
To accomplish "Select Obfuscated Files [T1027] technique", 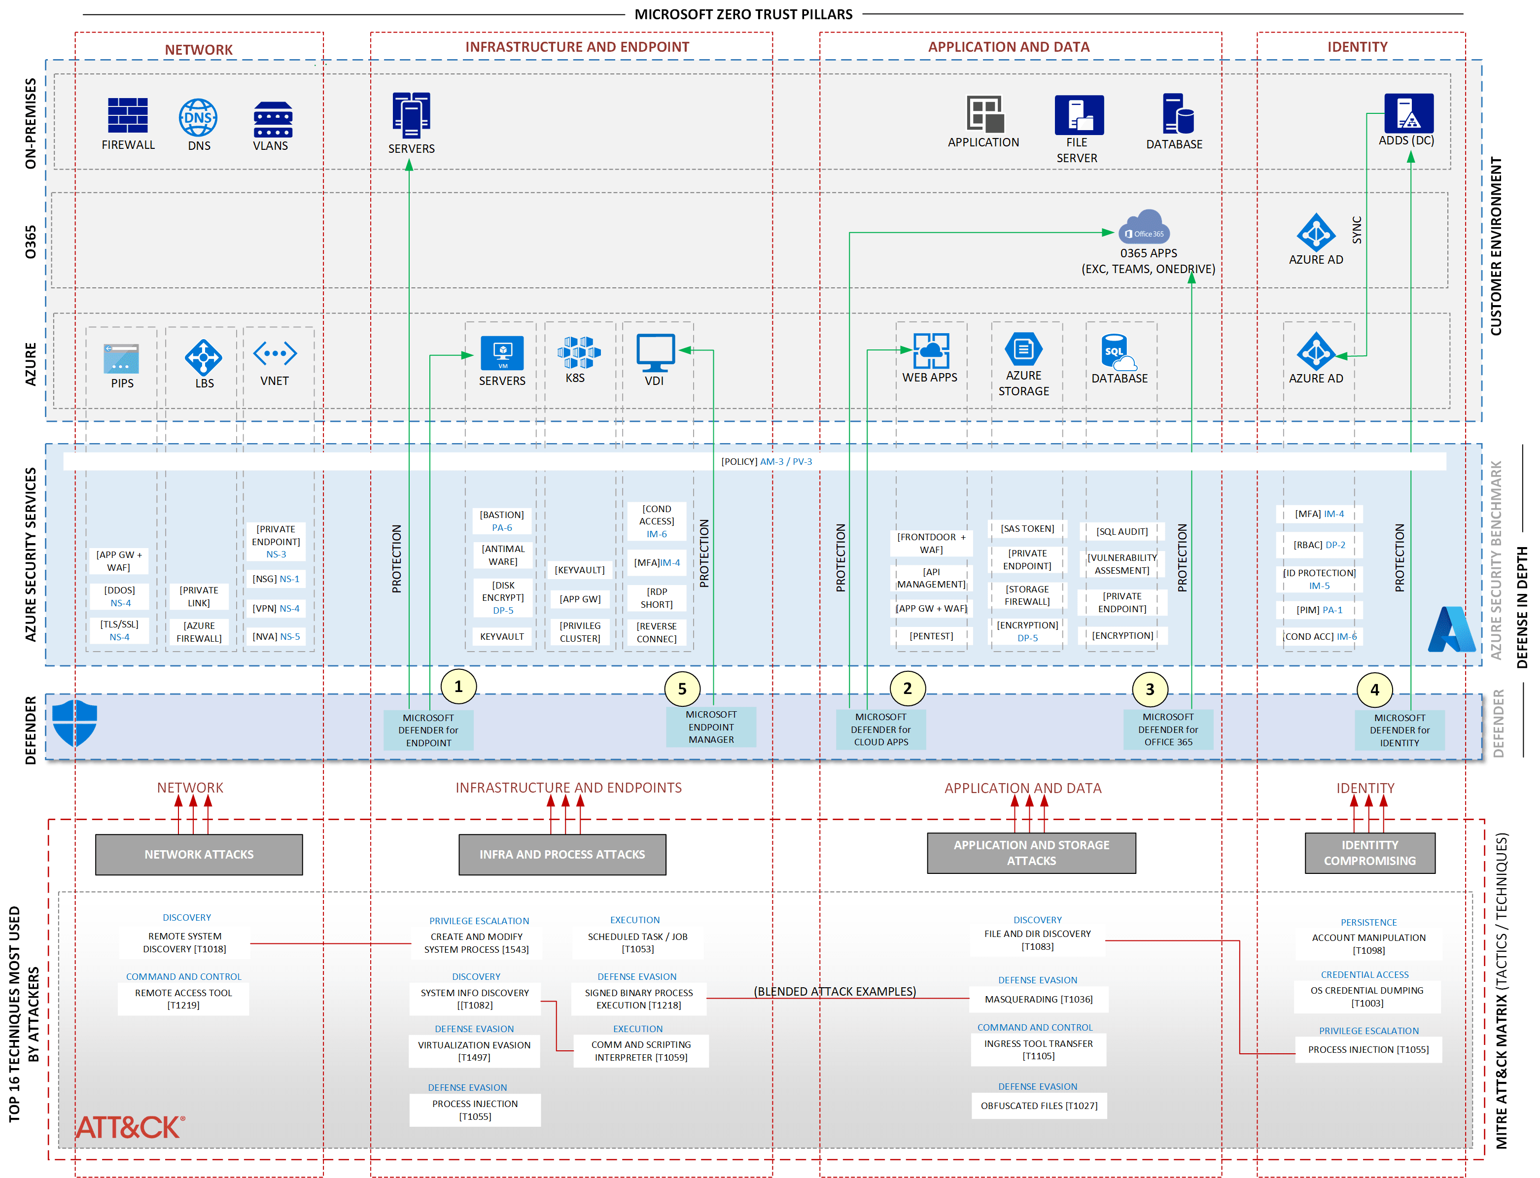I will (x=1039, y=1106).
